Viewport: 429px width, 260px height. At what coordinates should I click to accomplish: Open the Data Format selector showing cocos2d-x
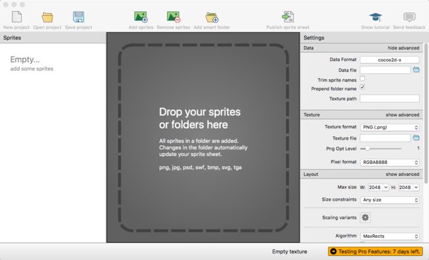pos(389,60)
